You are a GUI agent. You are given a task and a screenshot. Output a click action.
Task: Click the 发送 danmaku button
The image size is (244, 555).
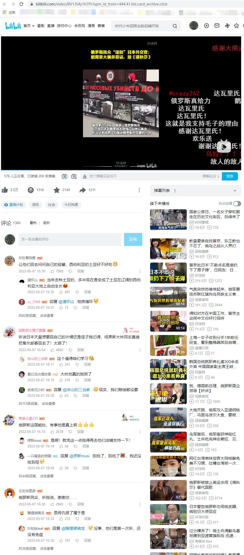[x=230, y=176]
